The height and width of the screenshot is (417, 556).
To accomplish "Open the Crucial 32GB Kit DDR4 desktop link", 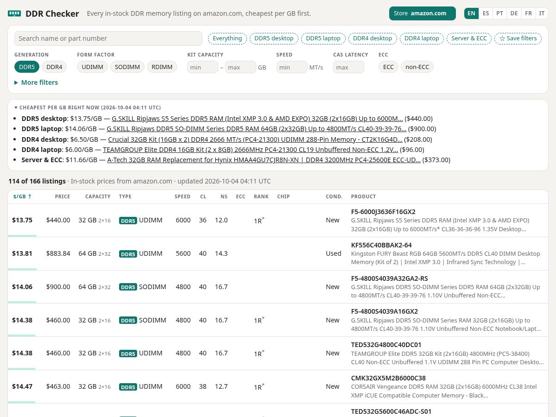I will coord(255,139).
